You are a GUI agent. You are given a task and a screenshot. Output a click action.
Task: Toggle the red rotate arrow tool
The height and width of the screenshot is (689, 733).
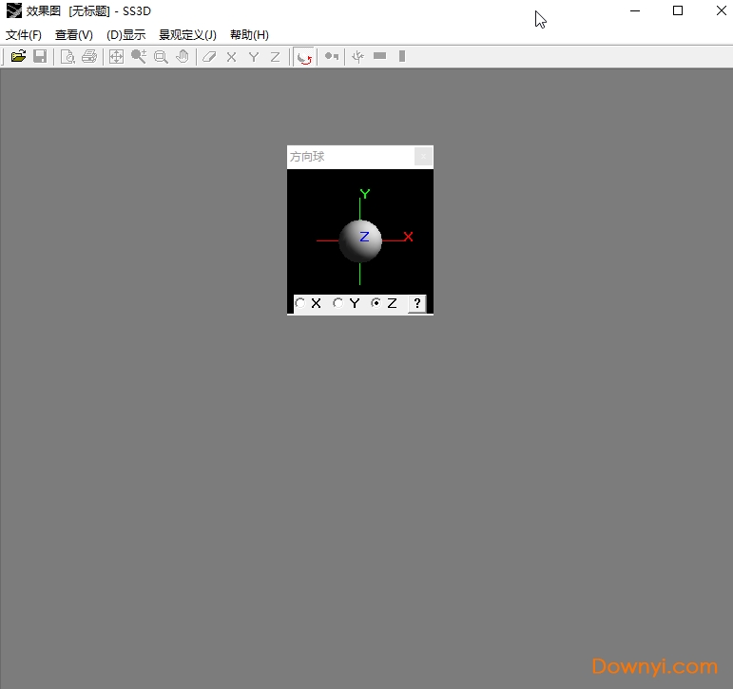[304, 57]
